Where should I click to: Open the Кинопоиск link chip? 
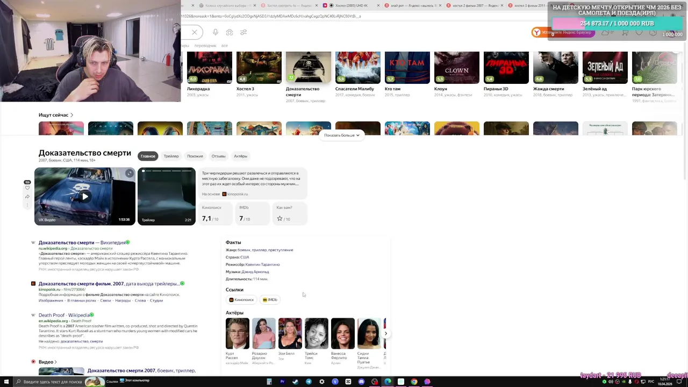coord(241,300)
